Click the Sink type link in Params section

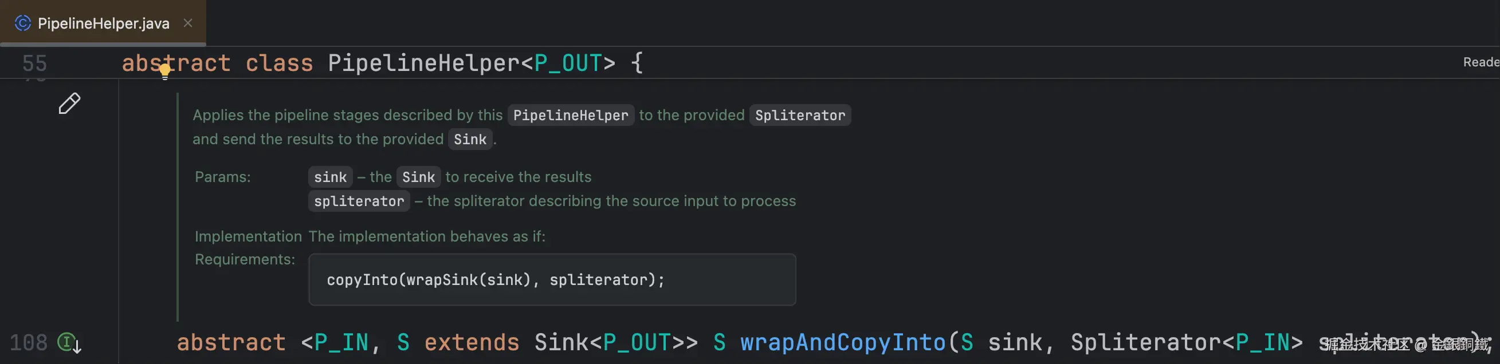[x=418, y=177]
